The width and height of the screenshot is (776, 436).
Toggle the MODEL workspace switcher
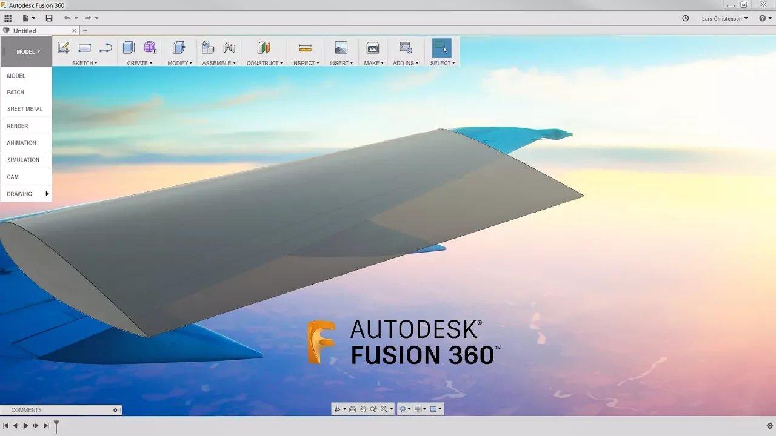[x=27, y=52]
